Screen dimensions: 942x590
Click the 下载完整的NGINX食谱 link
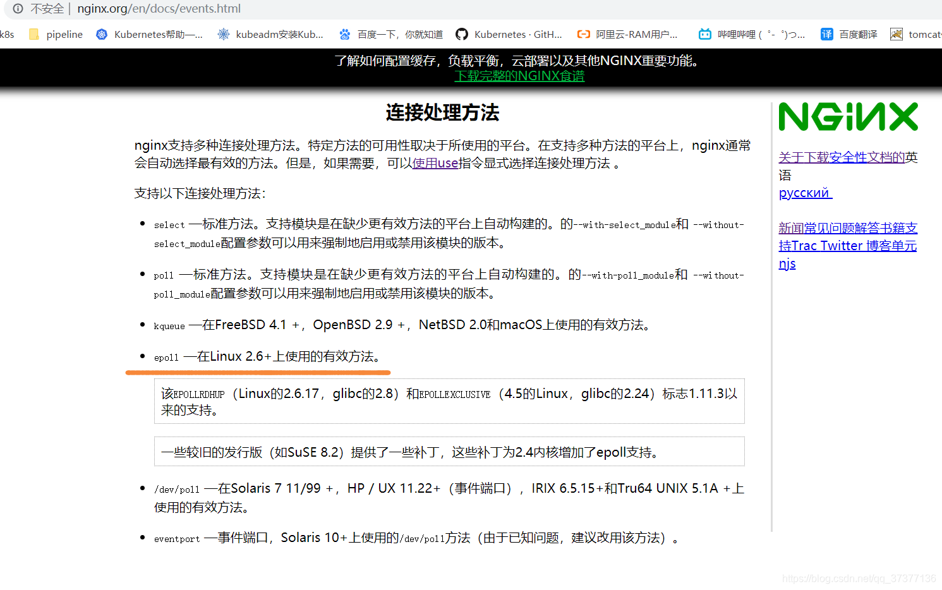click(519, 76)
